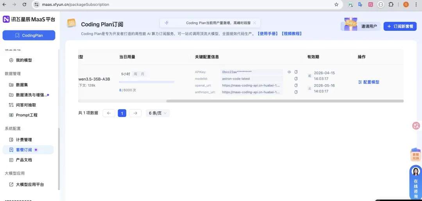422x201 pixels.
Task: Click the pink translate floating icon
Action: pos(417,125)
